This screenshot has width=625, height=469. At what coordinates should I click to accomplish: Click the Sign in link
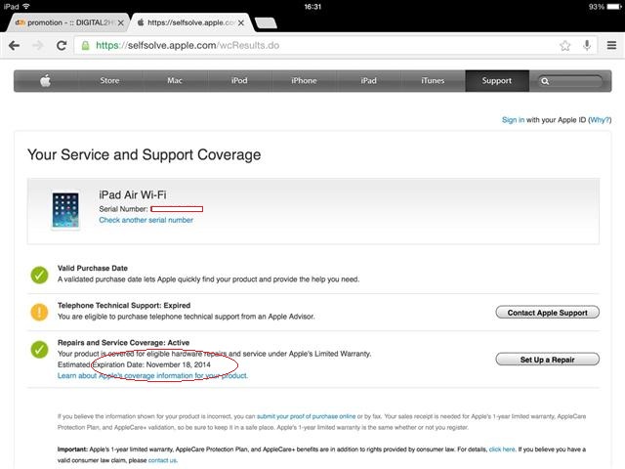coord(513,120)
